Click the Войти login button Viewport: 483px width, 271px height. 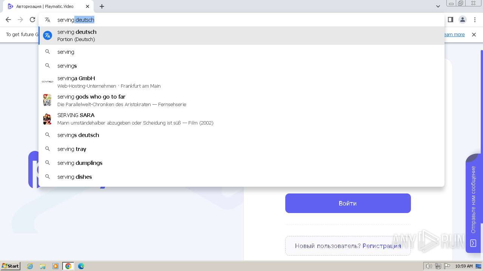pos(348,203)
